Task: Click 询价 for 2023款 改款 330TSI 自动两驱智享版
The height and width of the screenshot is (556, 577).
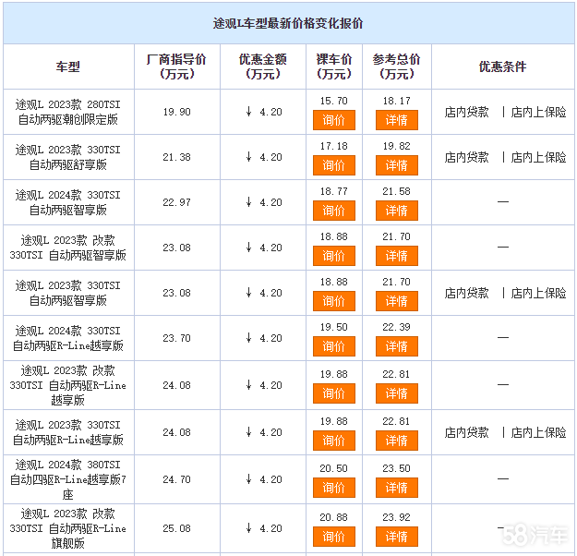Action: tap(334, 256)
